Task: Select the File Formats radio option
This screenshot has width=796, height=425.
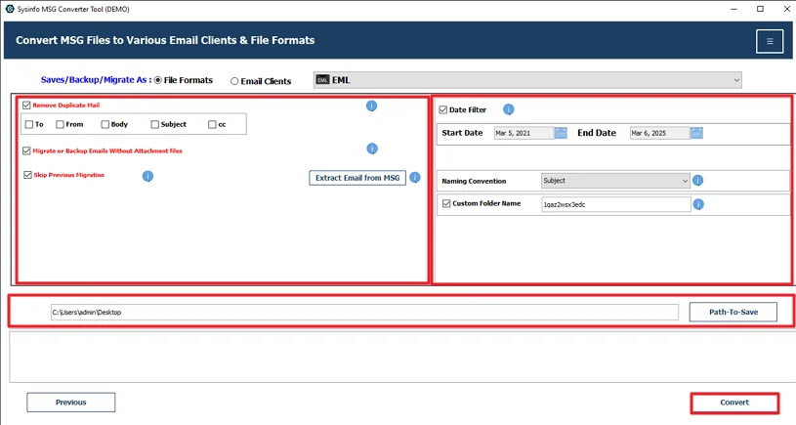Action: pyautogui.click(x=158, y=80)
